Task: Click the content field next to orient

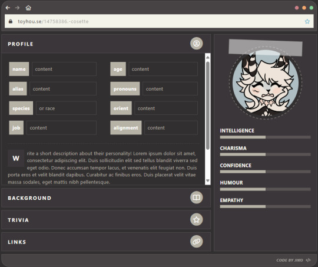Action: coord(166,108)
